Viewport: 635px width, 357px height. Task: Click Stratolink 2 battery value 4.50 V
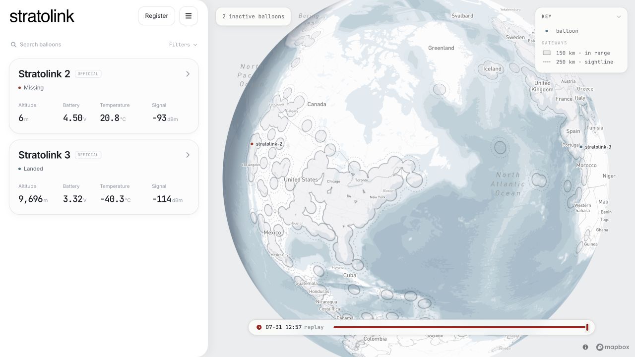pos(75,118)
